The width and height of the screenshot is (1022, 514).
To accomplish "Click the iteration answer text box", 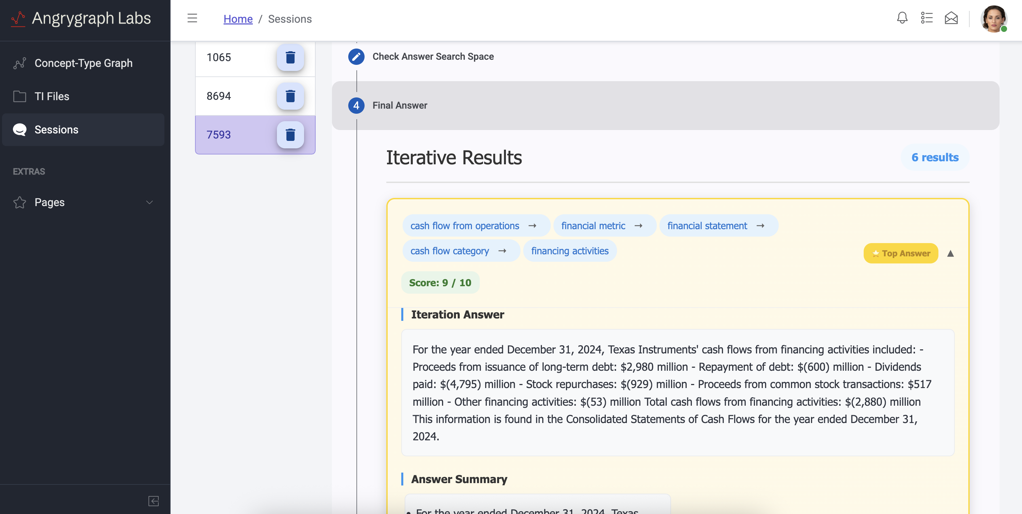I will [x=677, y=393].
